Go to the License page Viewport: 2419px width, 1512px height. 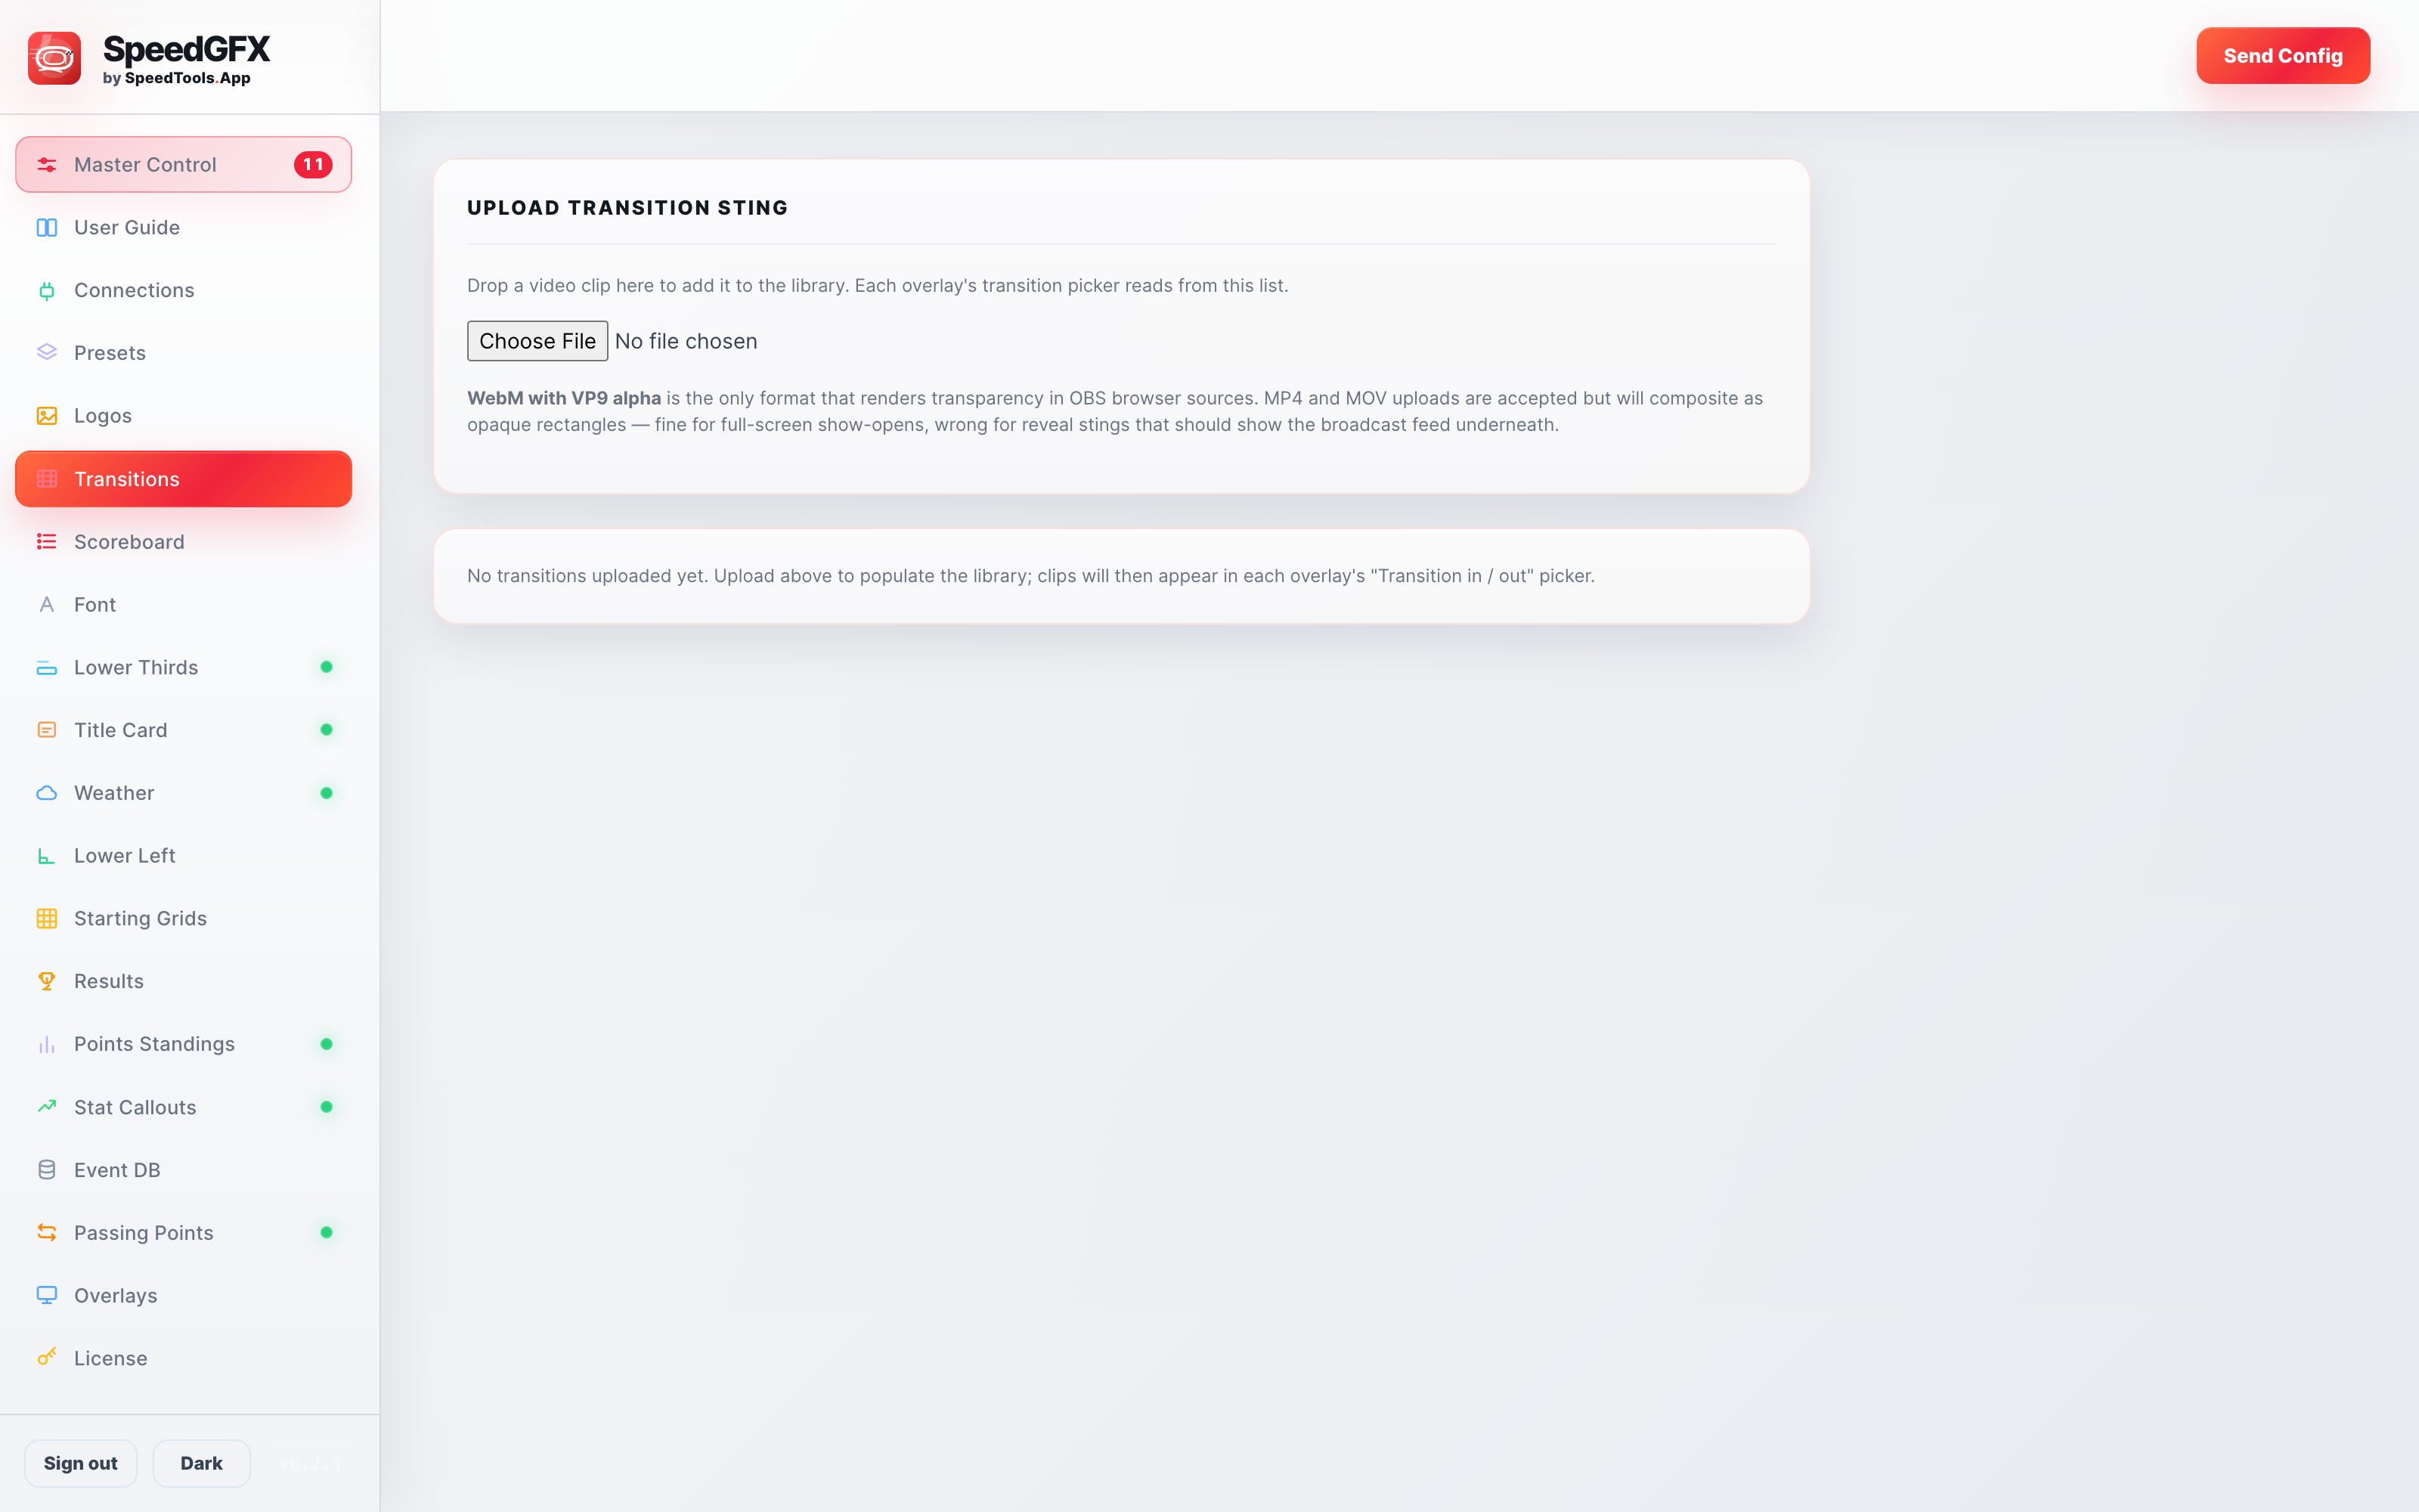[184, 1358]
